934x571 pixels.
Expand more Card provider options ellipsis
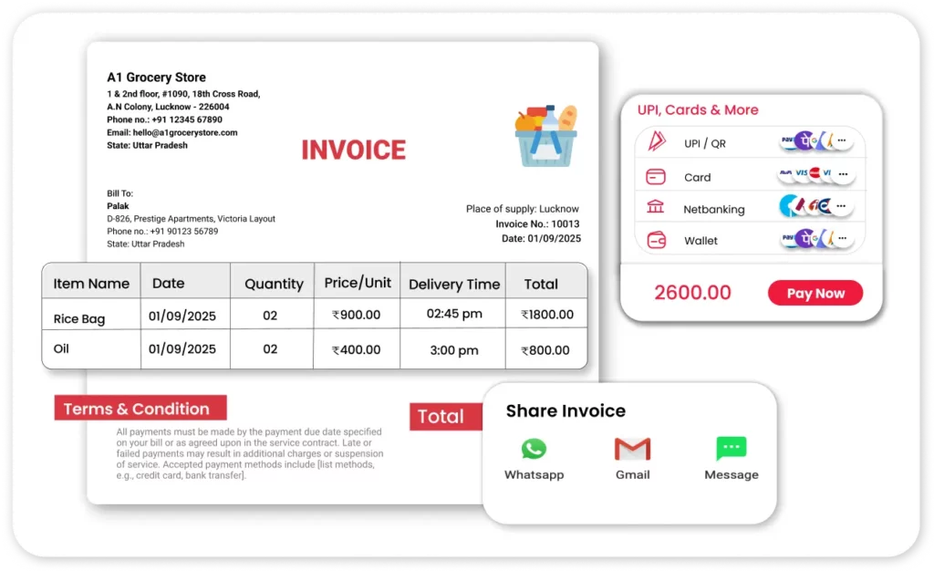(x=843, y=173)
